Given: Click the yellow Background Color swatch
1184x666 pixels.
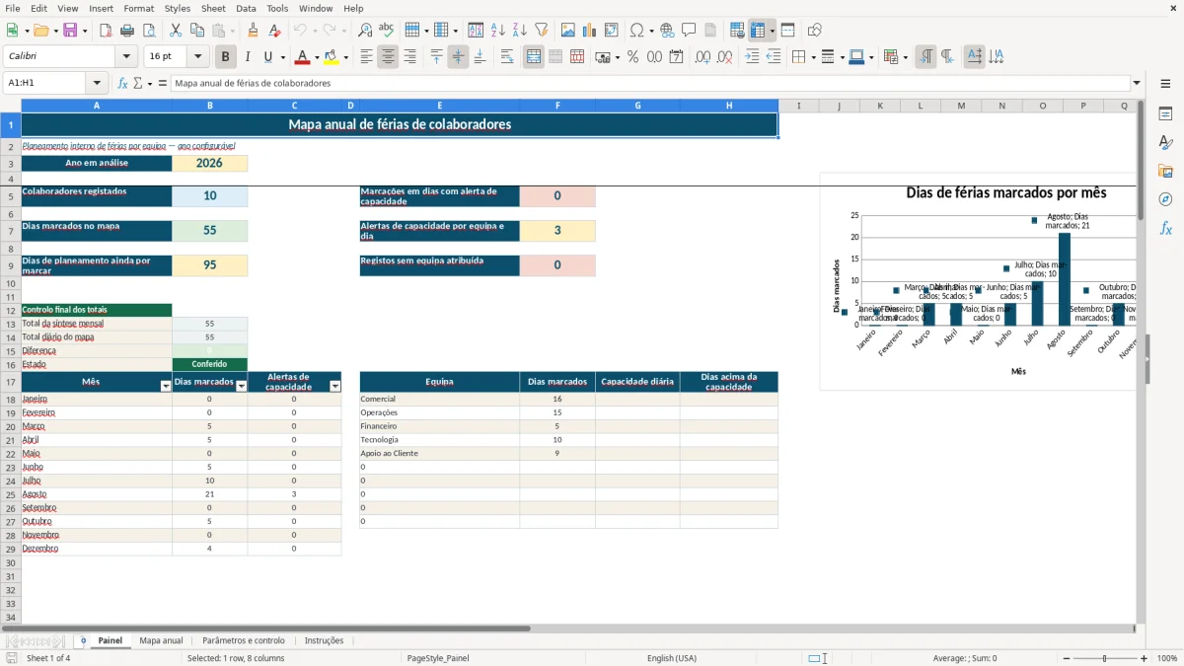Looking at the screenshot, I should (x=332, y=57).
